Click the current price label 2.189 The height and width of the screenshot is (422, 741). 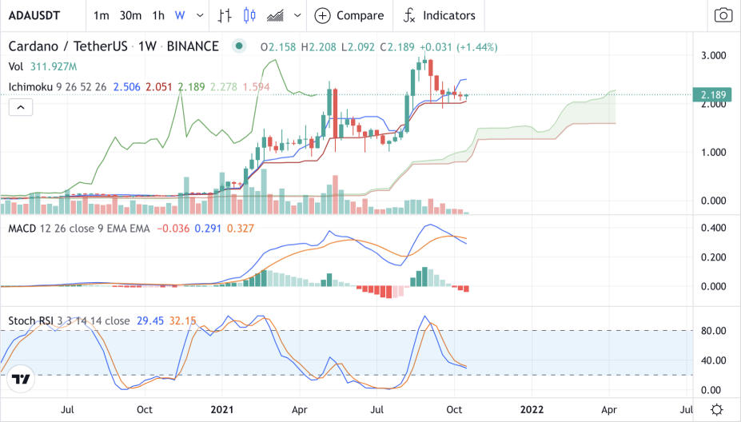[713, 95]
